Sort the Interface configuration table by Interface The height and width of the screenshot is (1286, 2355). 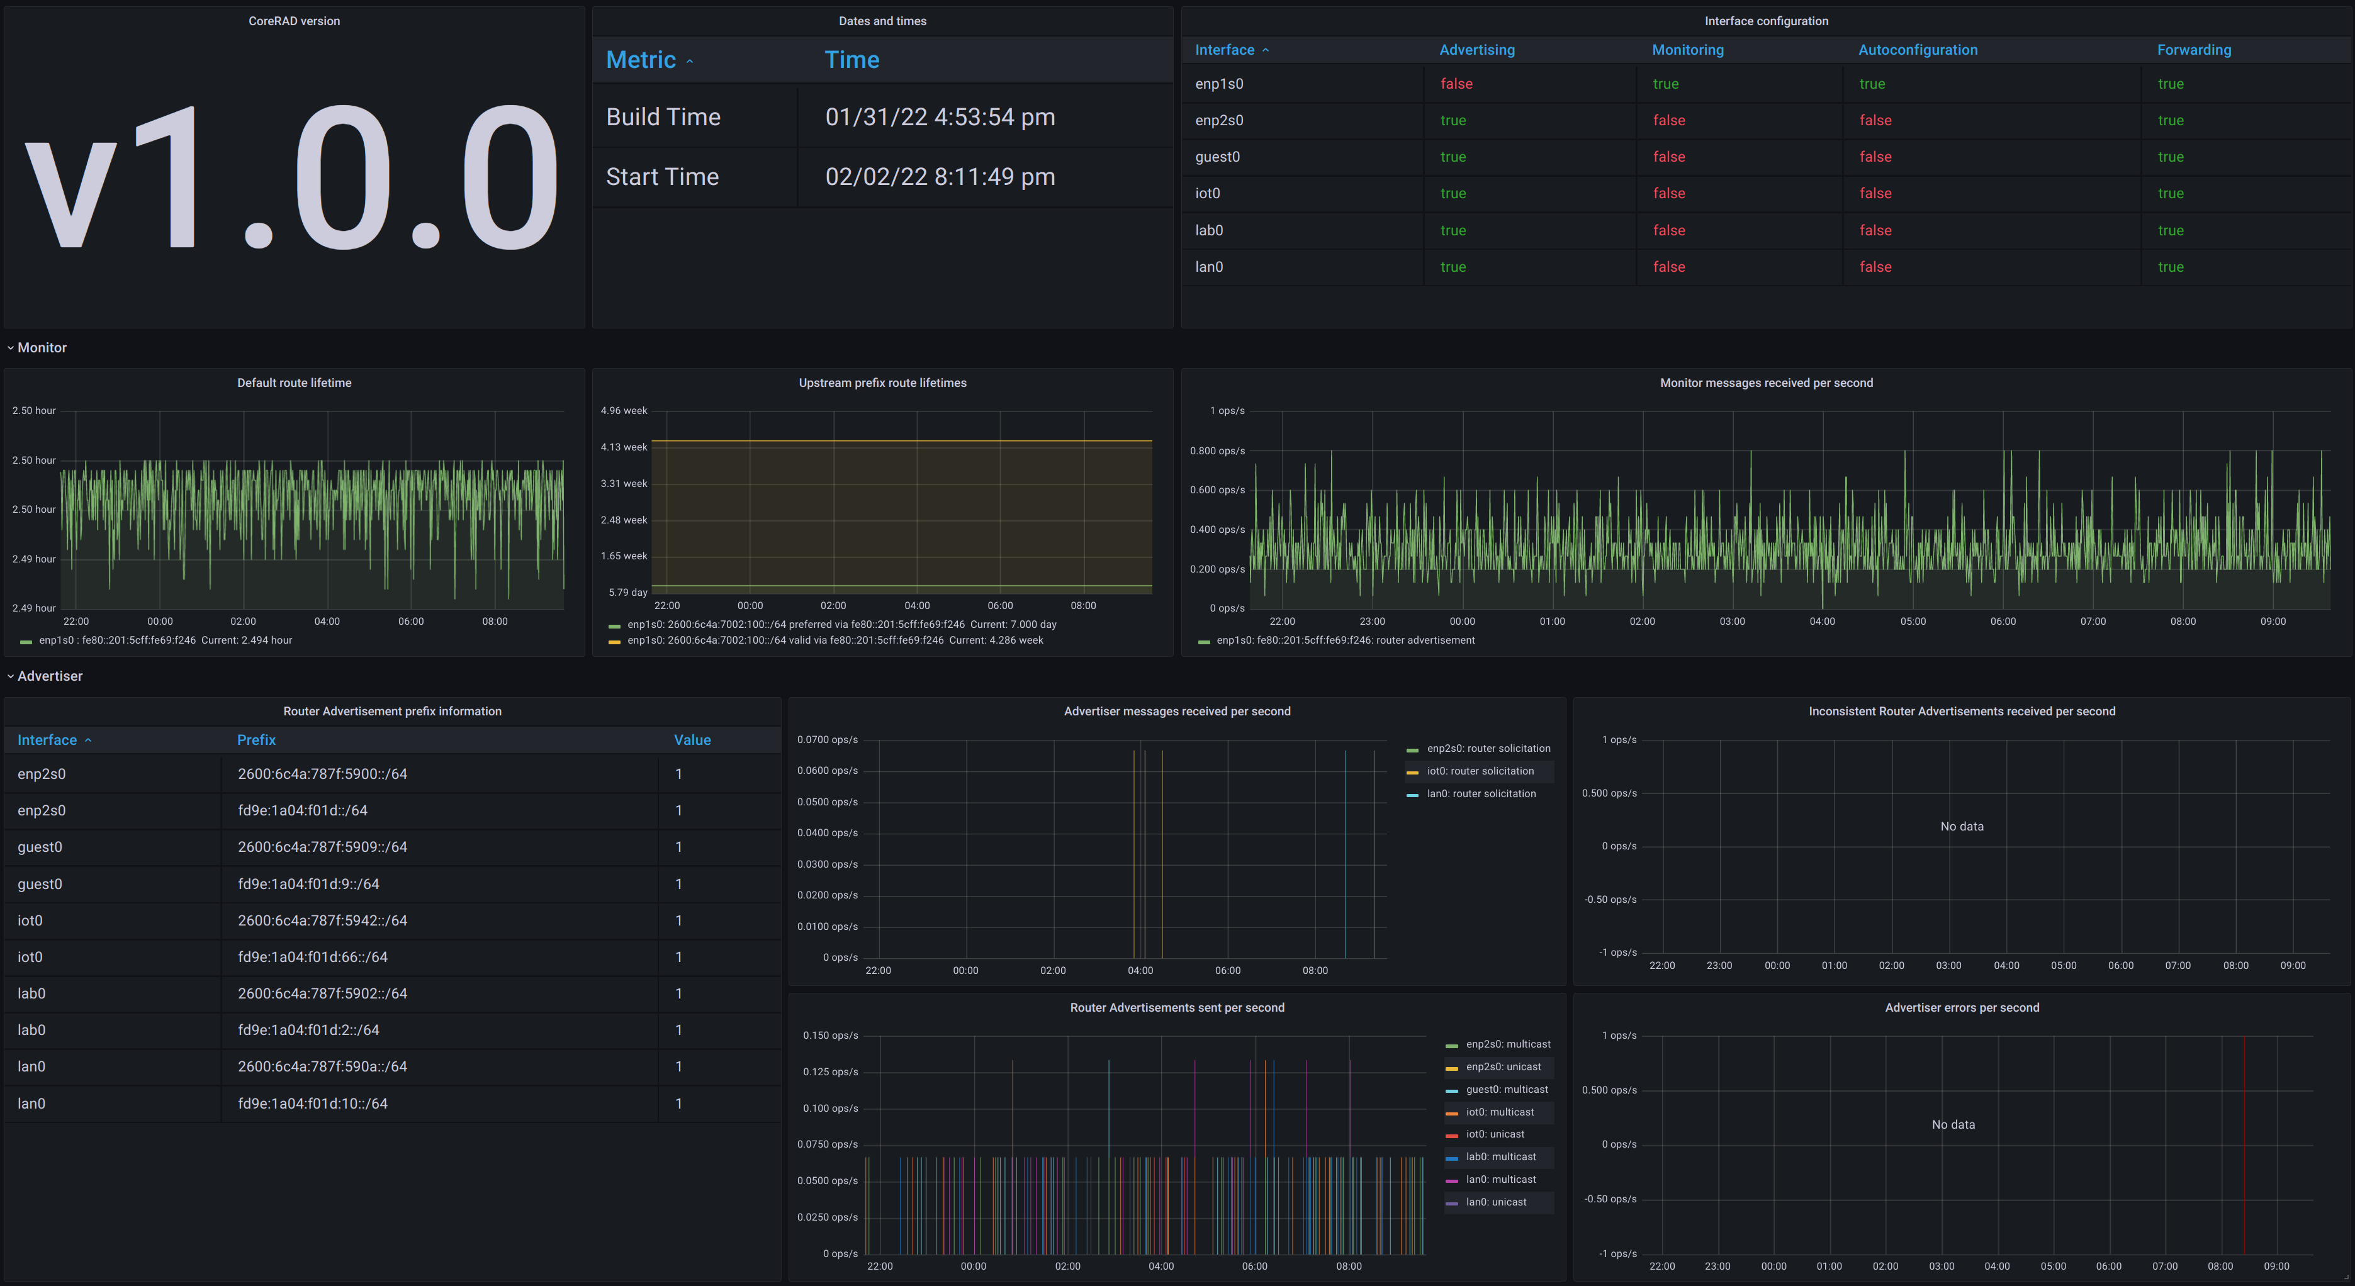[x=1226, y=49]
